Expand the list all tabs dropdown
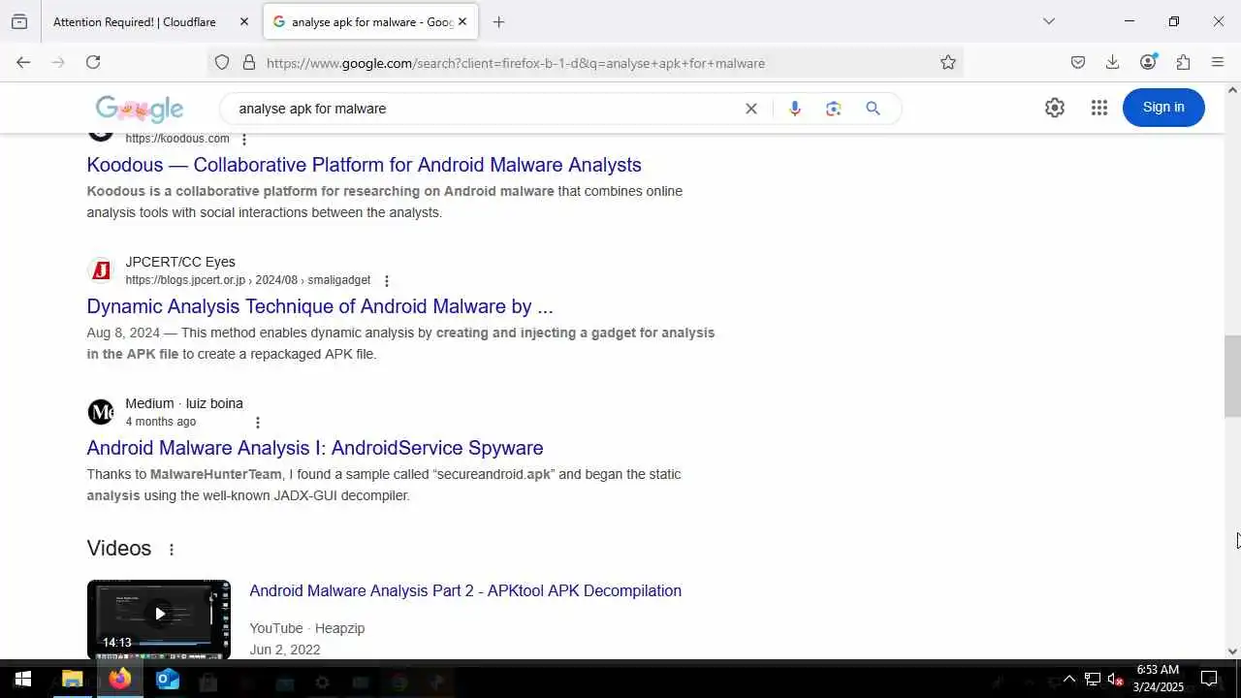 coord(1049,21)
